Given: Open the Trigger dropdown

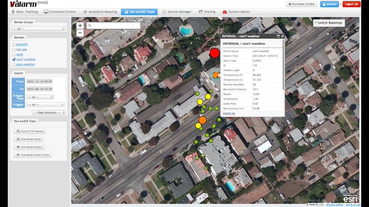Looking at the screenshot, I should click(45, 105).
